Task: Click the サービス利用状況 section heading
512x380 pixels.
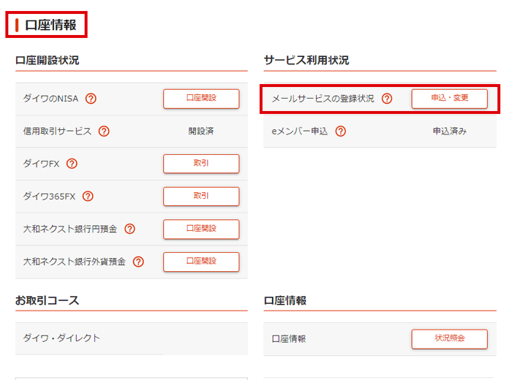Action: pos(306,60)
